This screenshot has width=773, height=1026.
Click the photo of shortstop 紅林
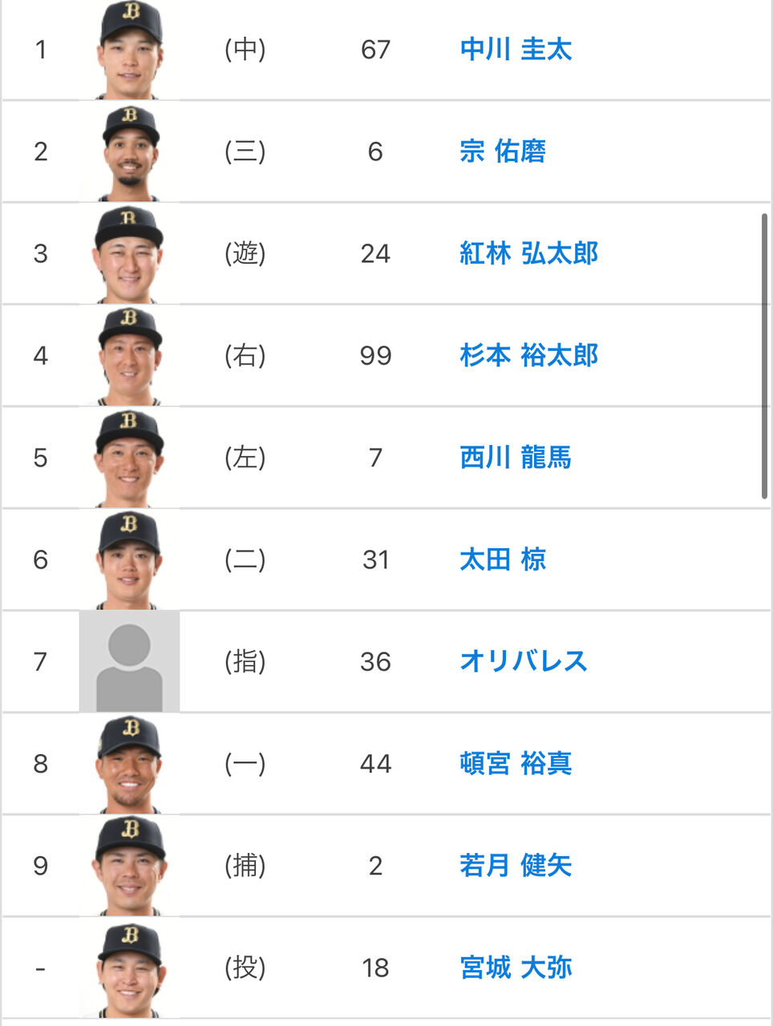click(129, 253)
